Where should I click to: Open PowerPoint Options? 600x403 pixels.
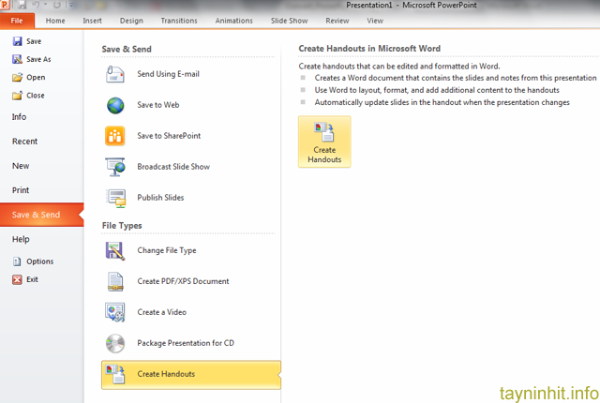pos(39,261)
